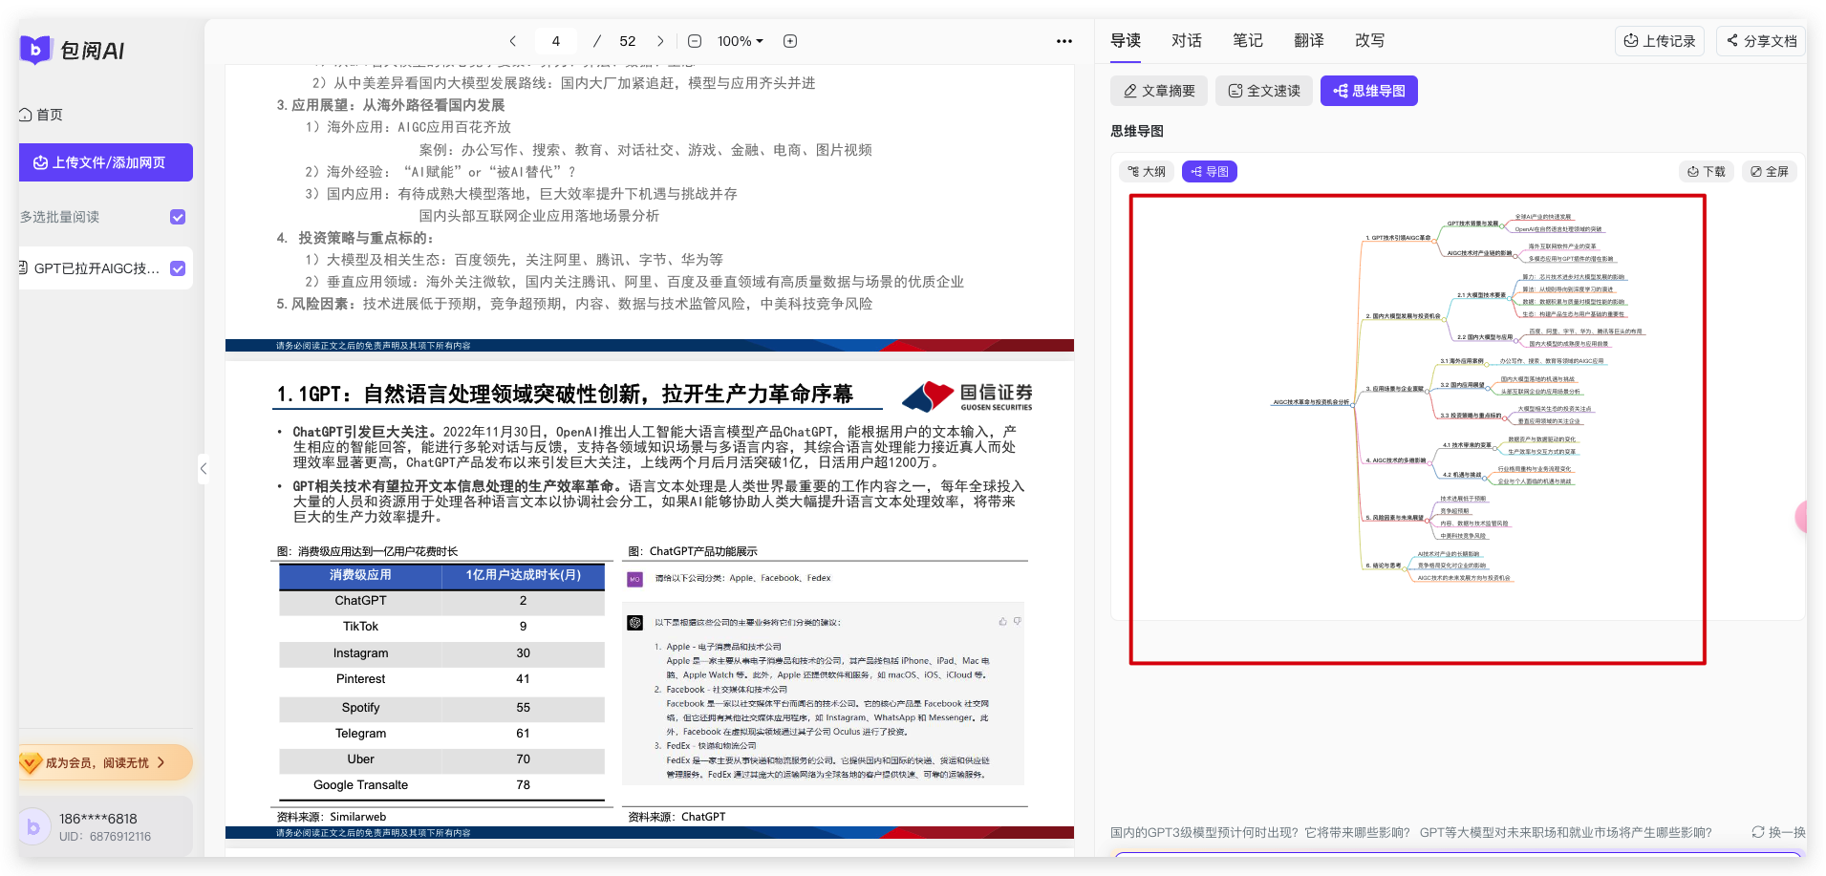
Task: Select 文章摘要 option
Action: [x=1159, y=91]
